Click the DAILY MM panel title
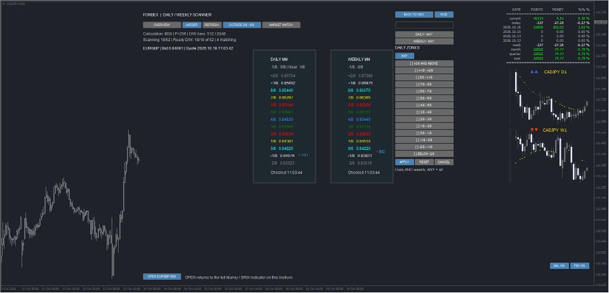Viewport: 609px width, 293px height. pos(279,59)
